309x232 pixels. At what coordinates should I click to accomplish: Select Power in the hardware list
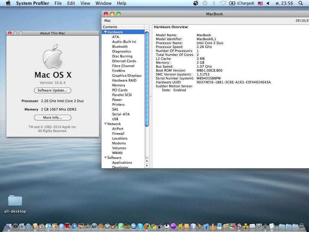117,100
